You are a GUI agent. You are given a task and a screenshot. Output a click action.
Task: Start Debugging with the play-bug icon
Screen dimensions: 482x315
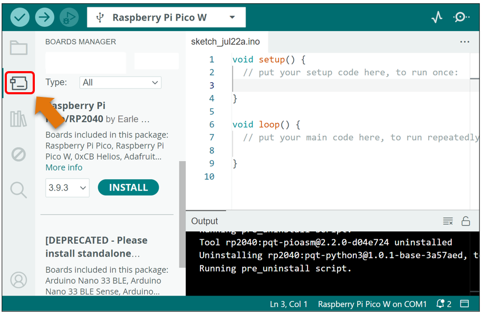69,17
